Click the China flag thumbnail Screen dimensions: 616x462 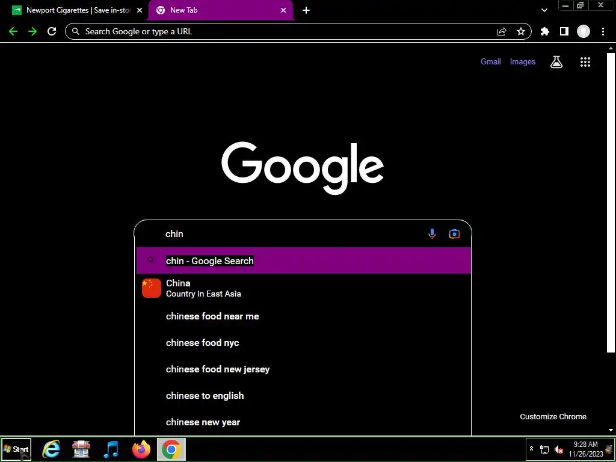(x=152, y=288)
